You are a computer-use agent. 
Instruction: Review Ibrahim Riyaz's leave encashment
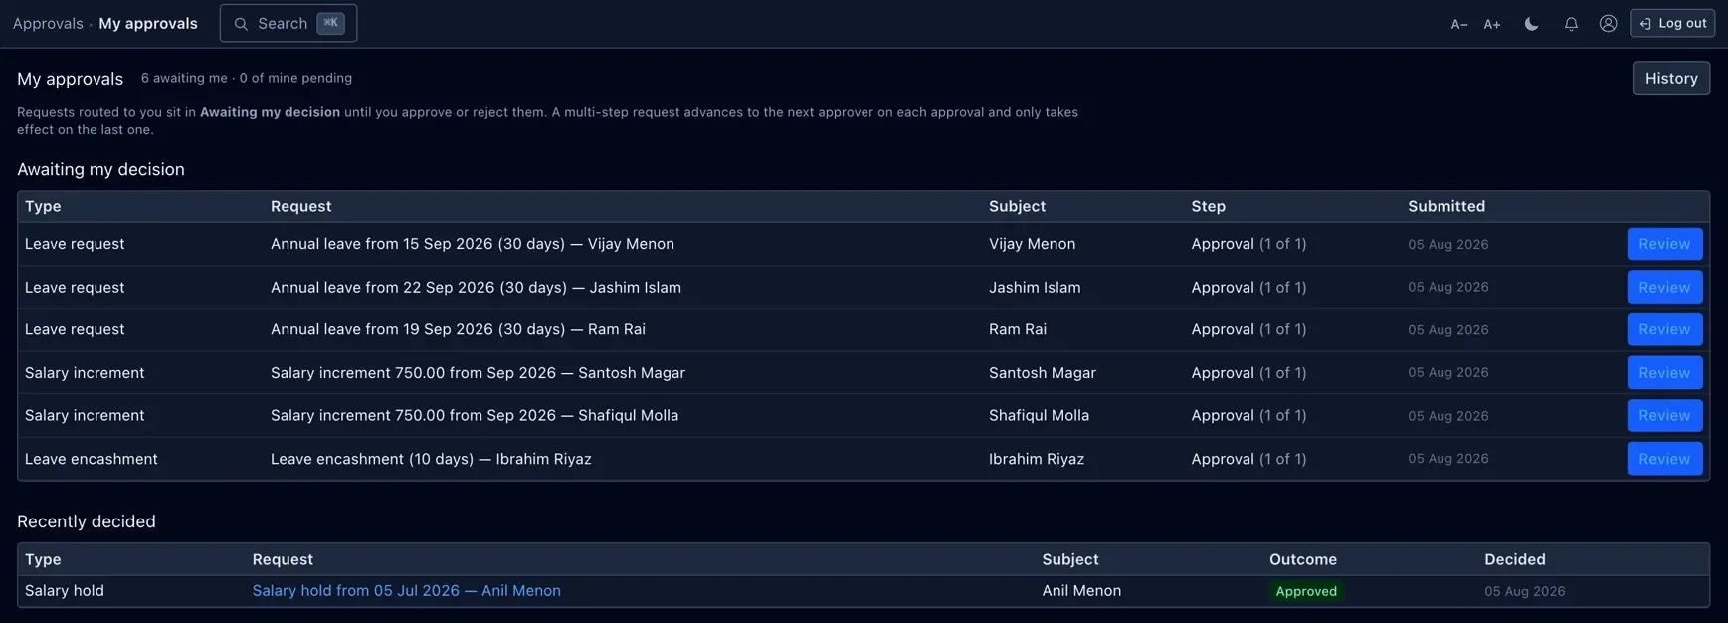1664,459
